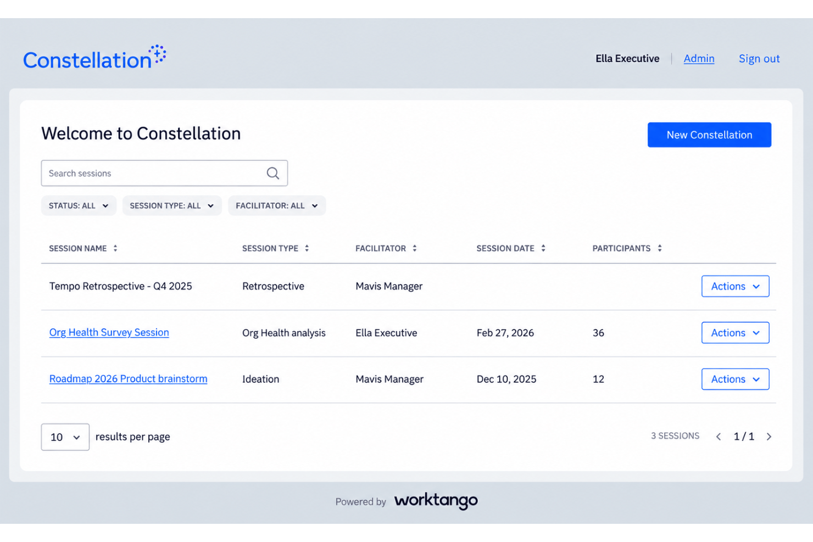The height and width of the screenshot is (542, 813).
Task: Click the Ideation session type cell
Action: [x=260, y=379]
